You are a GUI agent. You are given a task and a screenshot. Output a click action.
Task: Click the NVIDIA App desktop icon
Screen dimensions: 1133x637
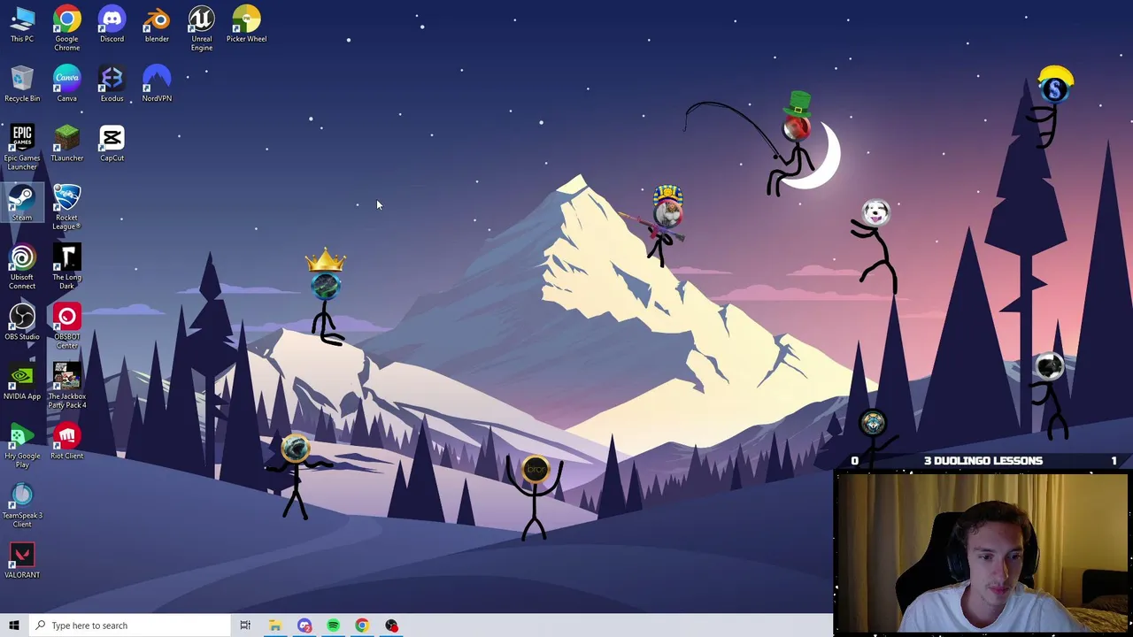click(22, 382)
